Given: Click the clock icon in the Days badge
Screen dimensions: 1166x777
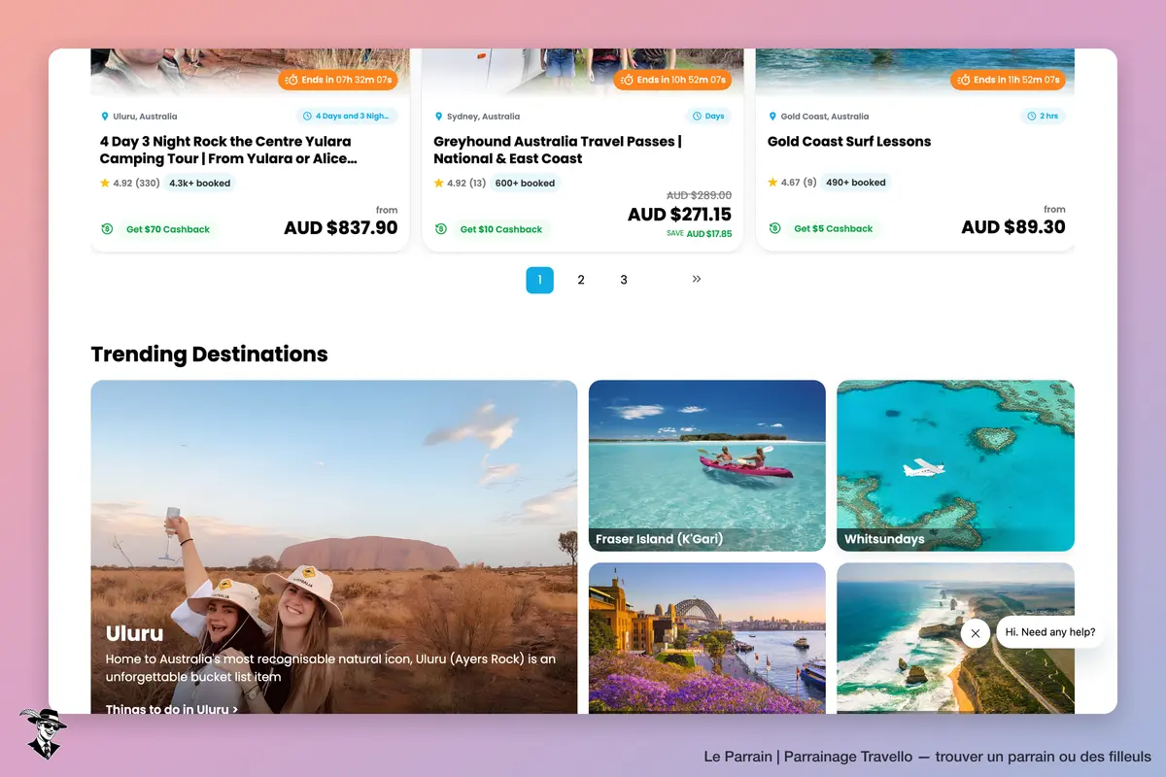Looking at the screenshot, I should [697, 117].
